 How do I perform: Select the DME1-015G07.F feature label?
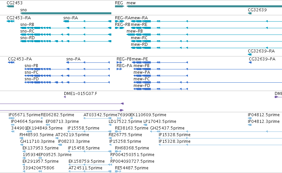81,94
